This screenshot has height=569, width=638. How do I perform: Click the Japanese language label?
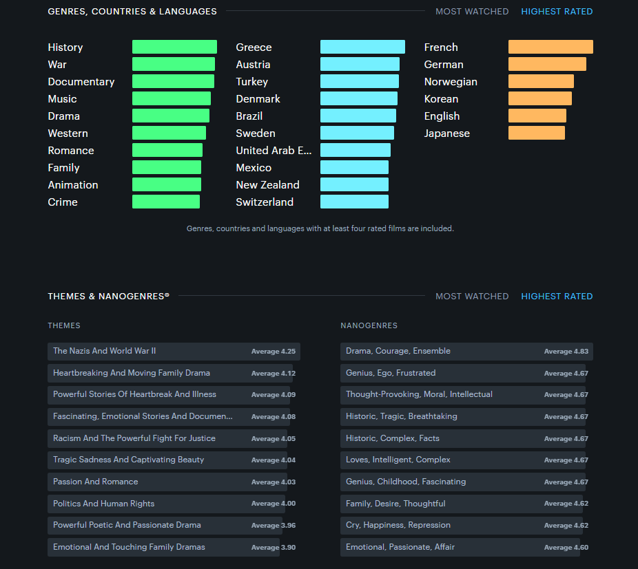(446, 133)
